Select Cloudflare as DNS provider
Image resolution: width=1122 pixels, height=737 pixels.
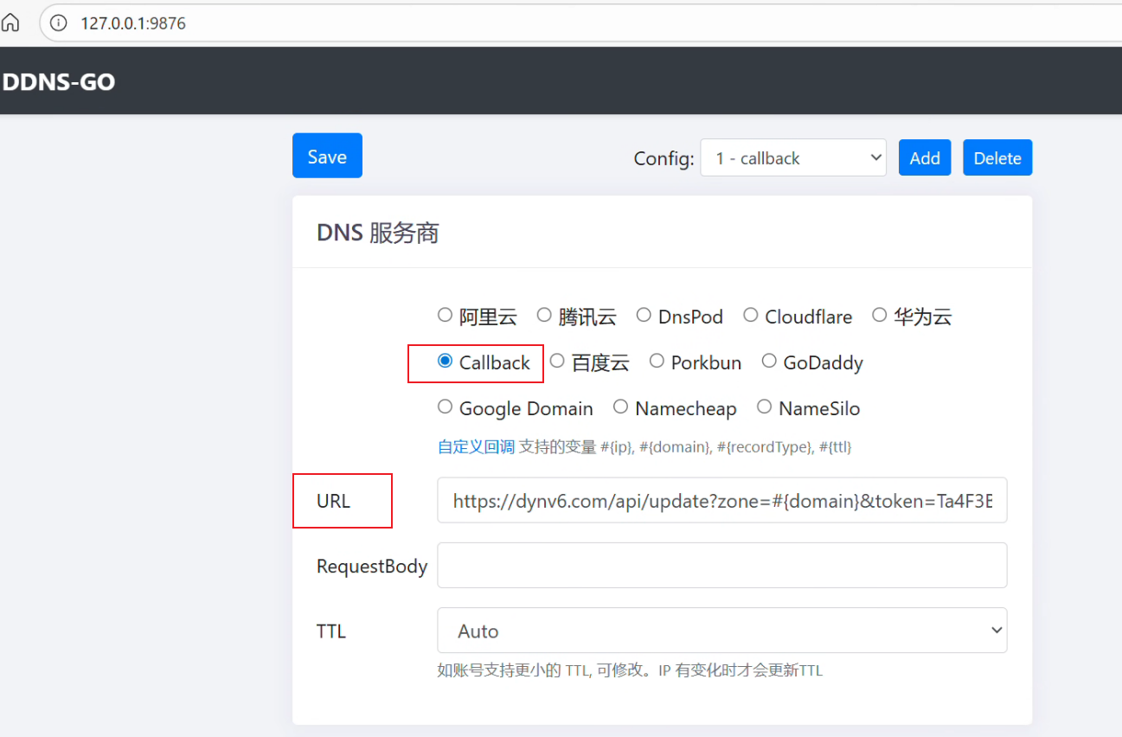pos(750,315)
